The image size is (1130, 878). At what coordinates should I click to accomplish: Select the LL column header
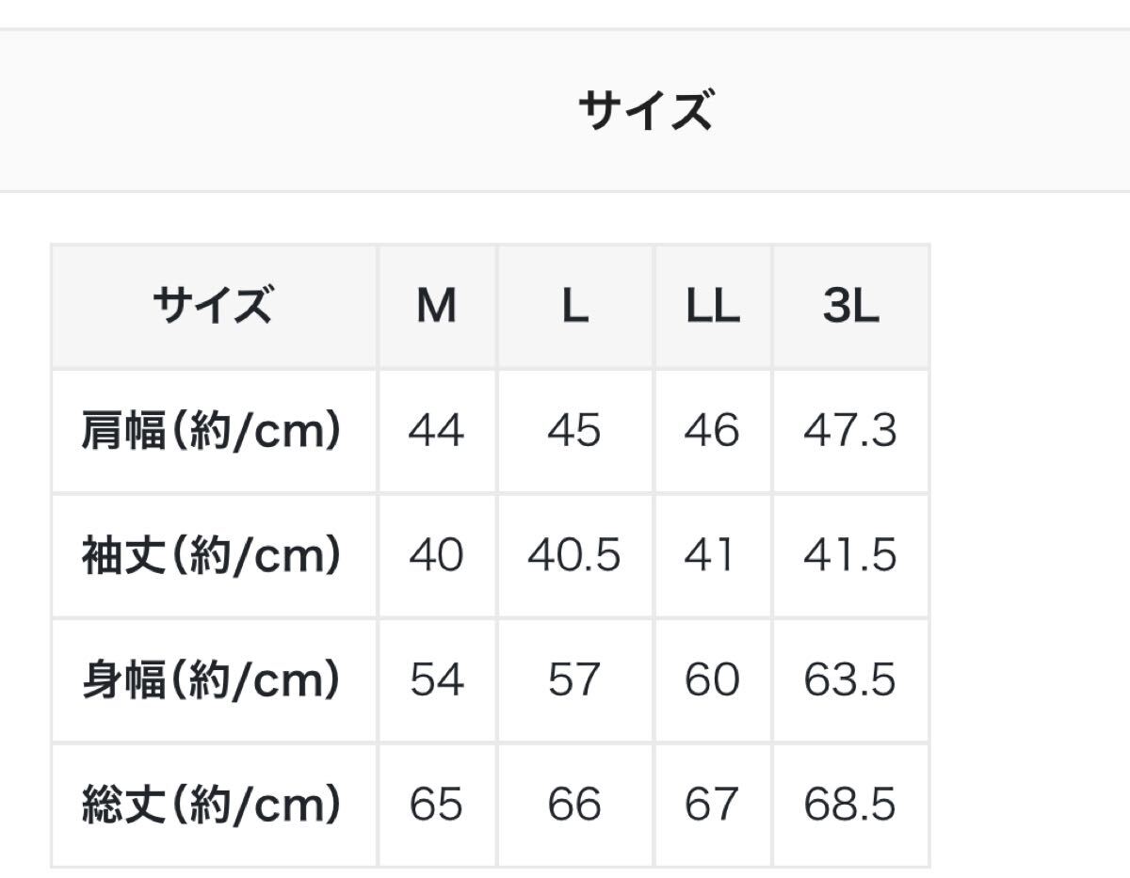713,307
